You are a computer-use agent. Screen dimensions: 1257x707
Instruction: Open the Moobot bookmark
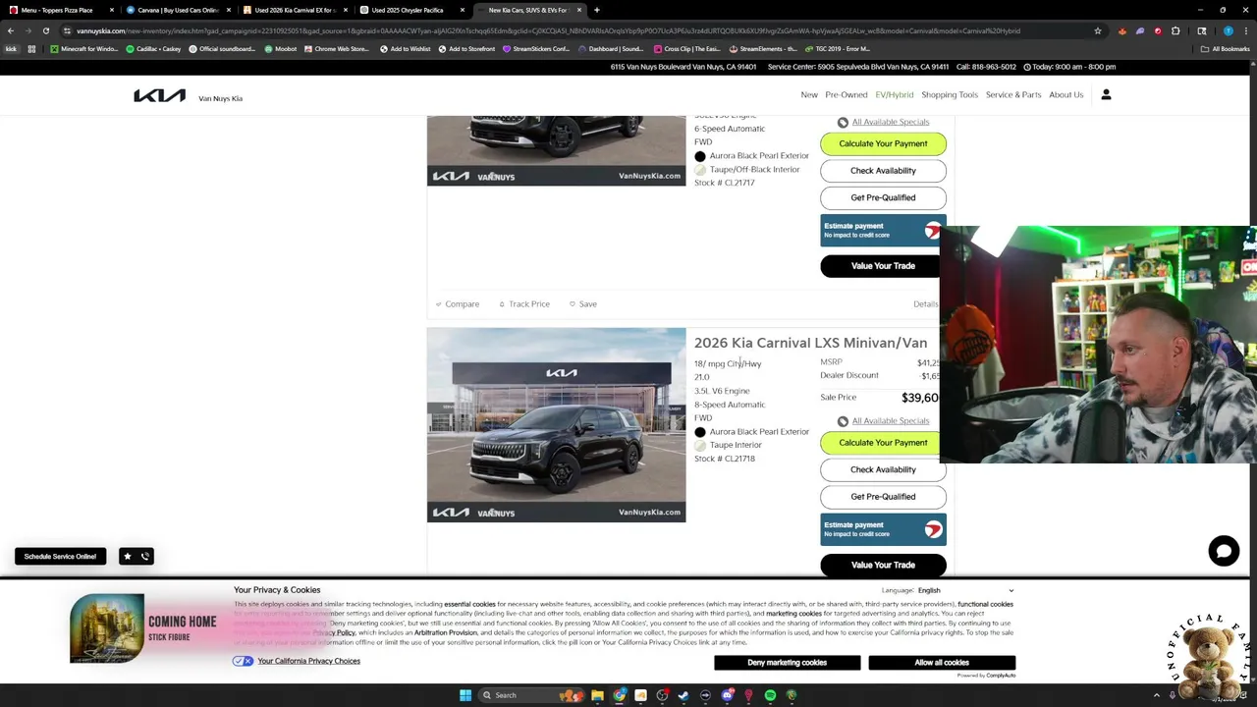point(281,48)
